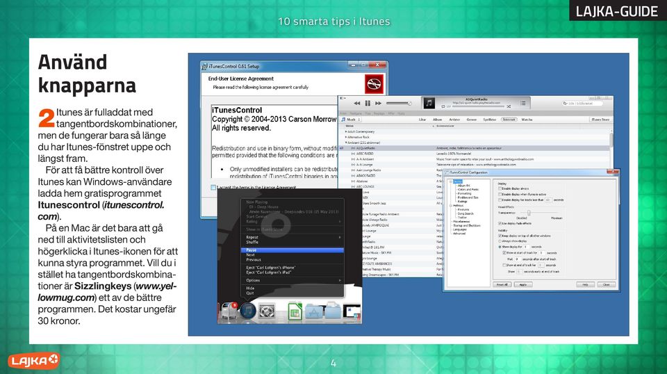667x374 pixels.
Task: Click the Show display for seconds field
Action: tap(526, 247)
